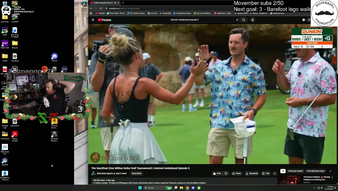This screenshot has width=338, height=191.
Task: Switch to Chrome in the taskbar
Action: [x=187, y=188]
